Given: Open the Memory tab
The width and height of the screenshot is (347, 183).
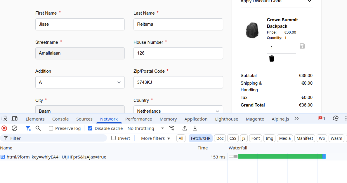Looking at the screenshot, I should (168, 119).
